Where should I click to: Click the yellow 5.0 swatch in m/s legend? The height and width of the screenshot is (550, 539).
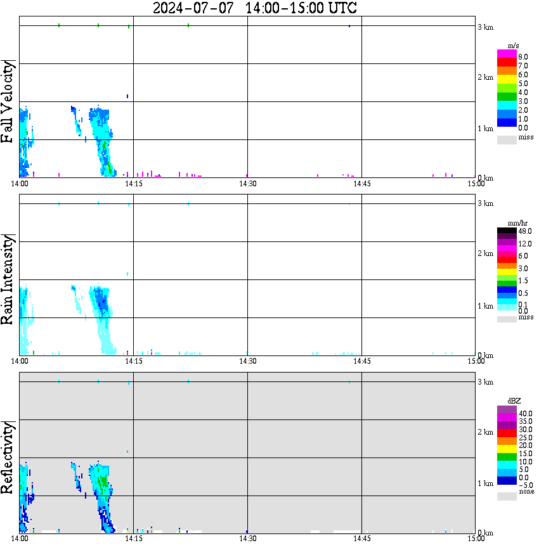507,80
